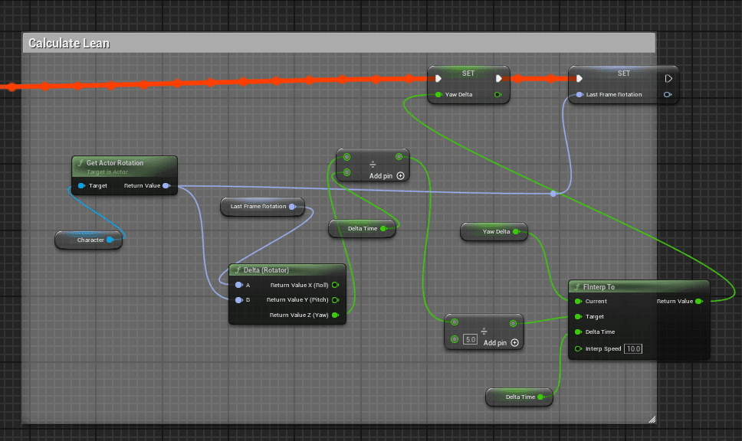Click the FInterp To function icon
The image size is (742, 441).
(x=577, y=287)
